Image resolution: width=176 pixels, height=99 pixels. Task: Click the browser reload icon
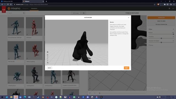8,4
